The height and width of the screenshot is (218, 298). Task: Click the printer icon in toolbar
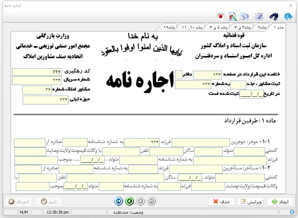point(245,16)
